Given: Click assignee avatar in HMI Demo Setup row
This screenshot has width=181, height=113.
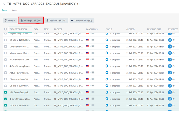Looking at the screenshot, I should (x=170, y=92).
